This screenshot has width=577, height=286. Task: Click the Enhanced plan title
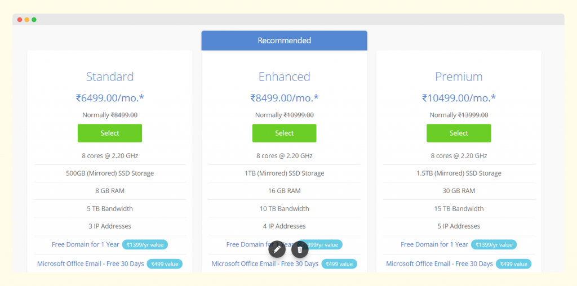point(284,77)
